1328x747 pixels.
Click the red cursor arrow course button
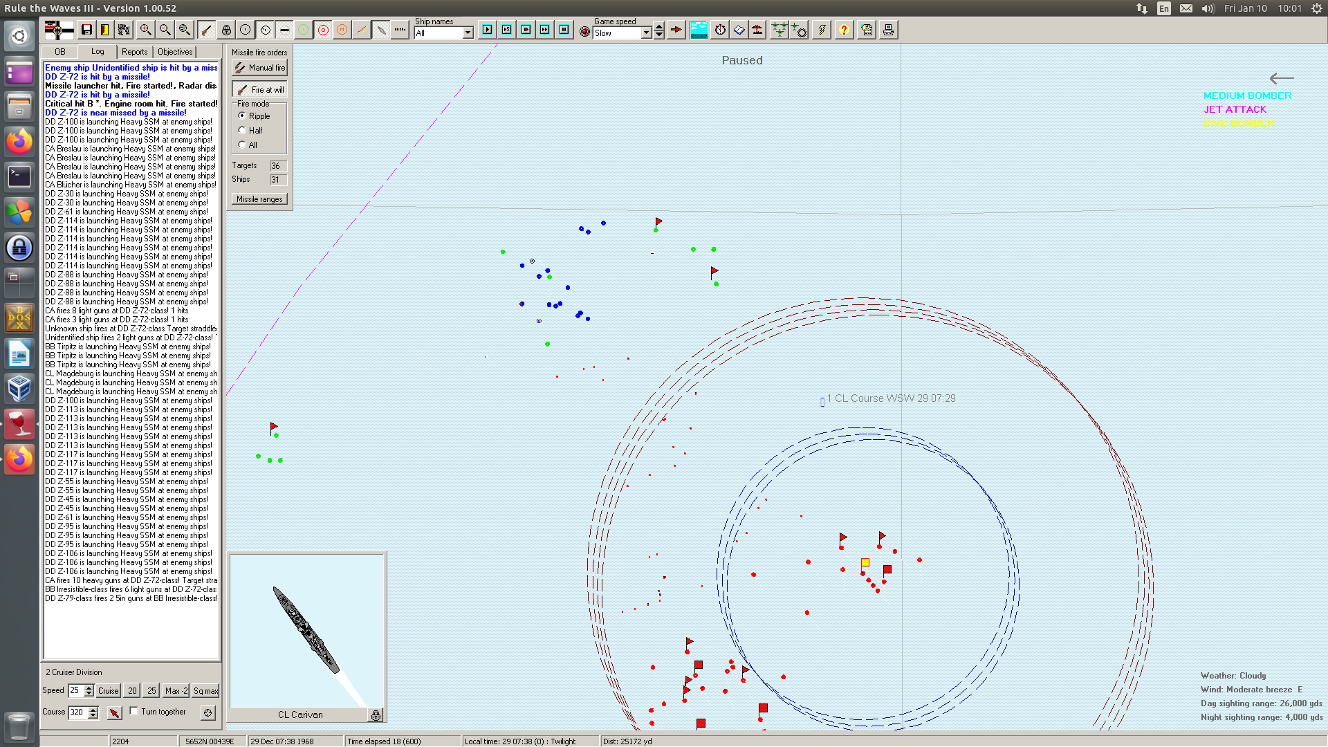(x=114, y=712)
